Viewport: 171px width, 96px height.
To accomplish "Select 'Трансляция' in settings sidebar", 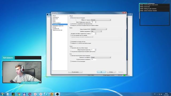I will 55,19.
